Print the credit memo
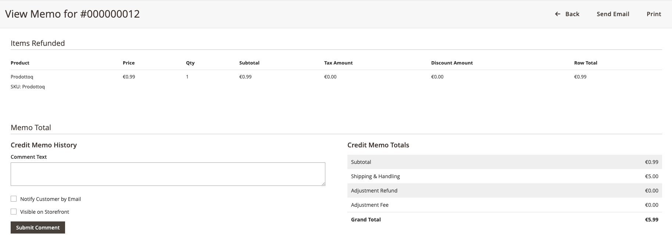This screenshot has width=672, height=246. pos(654,14)
